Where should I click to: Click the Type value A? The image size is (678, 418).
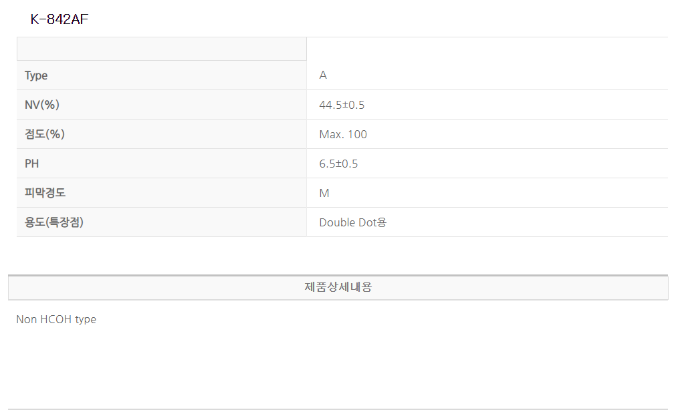[323, 75]
